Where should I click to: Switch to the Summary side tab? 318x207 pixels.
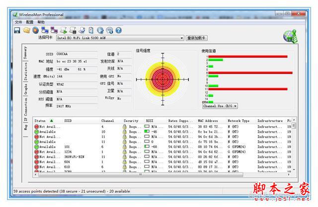coord(25,52)
